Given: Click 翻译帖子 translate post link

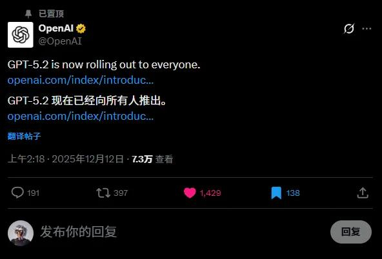Looking at the screenshot, I should [x=24, y=136].
